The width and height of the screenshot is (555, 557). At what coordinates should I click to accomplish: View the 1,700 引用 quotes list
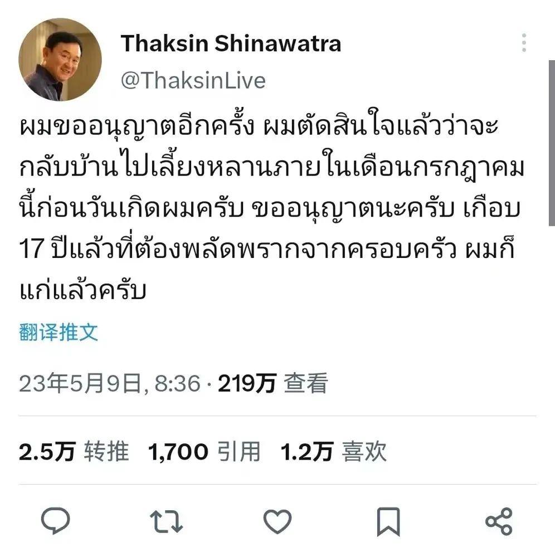click(x=205, y=452)
